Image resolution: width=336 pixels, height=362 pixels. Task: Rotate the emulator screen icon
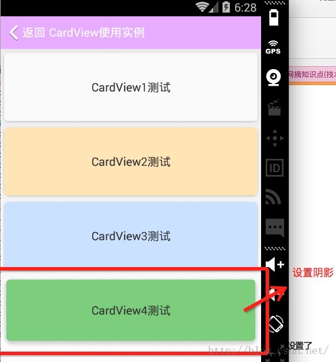click(276, 323)
